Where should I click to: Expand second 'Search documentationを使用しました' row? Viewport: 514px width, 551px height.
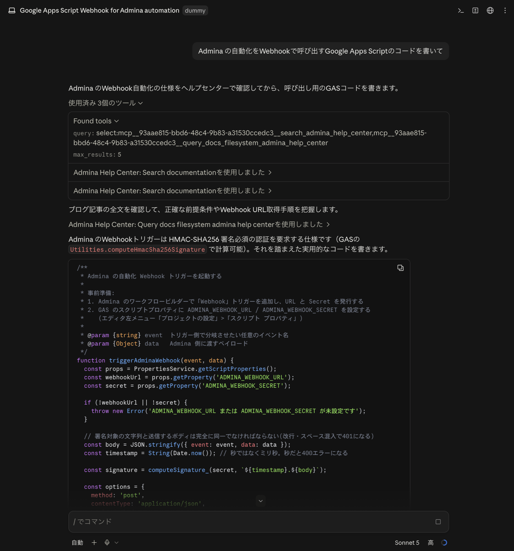tap(258, 191)
